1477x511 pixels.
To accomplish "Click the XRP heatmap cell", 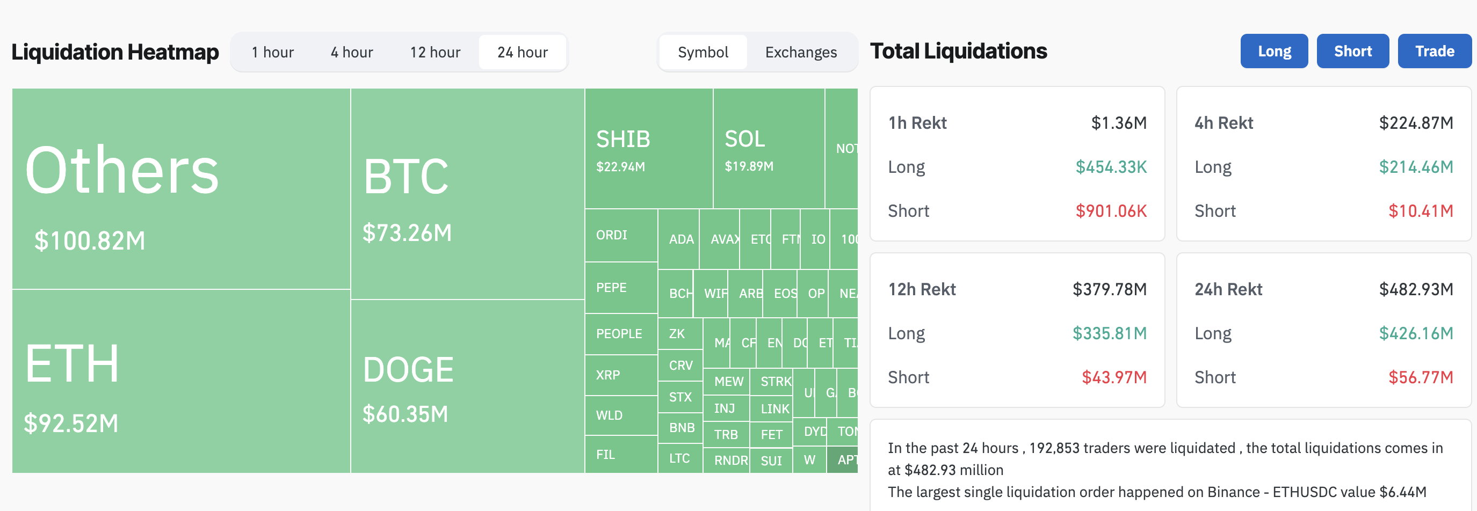I will 621,375.
